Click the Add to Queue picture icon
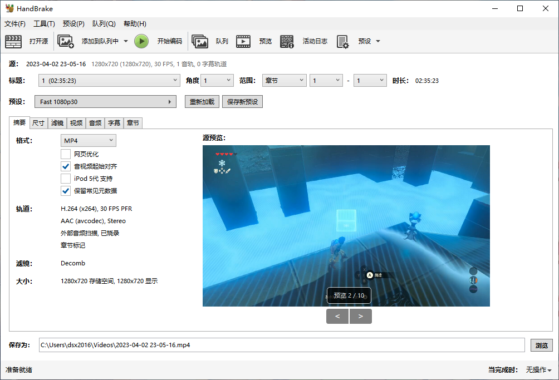 [66, 41]
